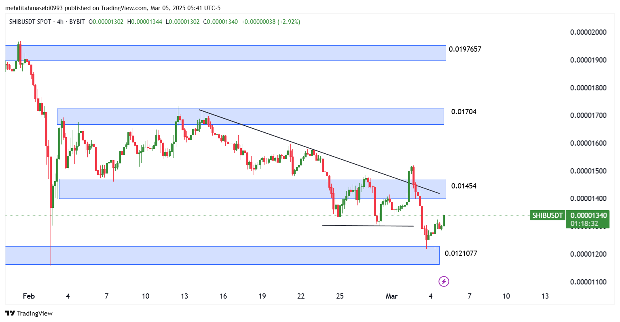Click the TradingView logo at bottom left

pyautogui.click(x=29, y=313)
